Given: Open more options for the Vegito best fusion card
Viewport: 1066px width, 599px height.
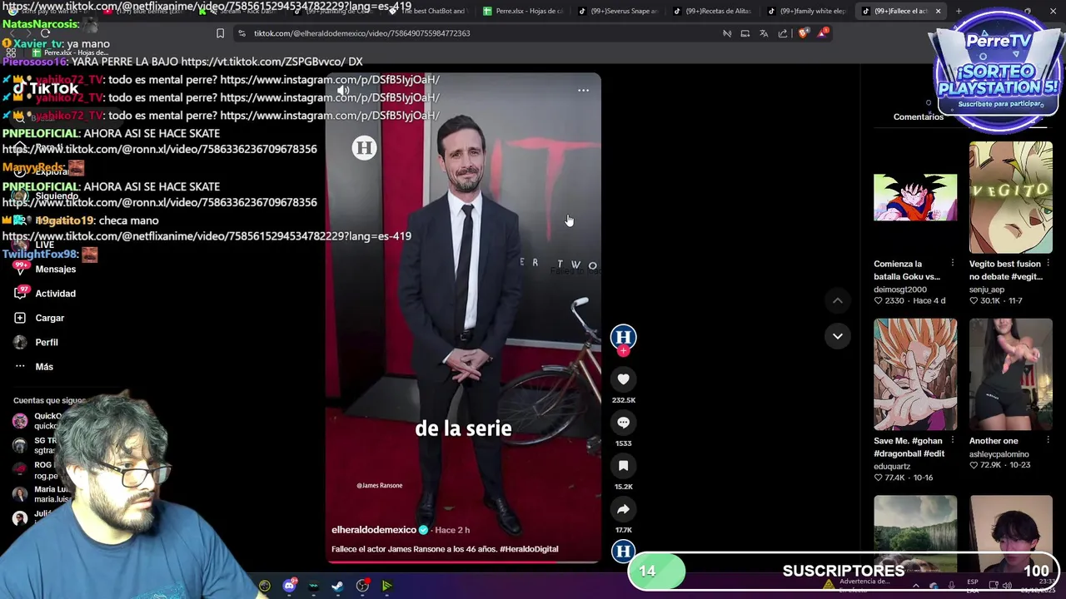Looking at the screenshot, I should pyautogui.click(x=1048, y=264).
